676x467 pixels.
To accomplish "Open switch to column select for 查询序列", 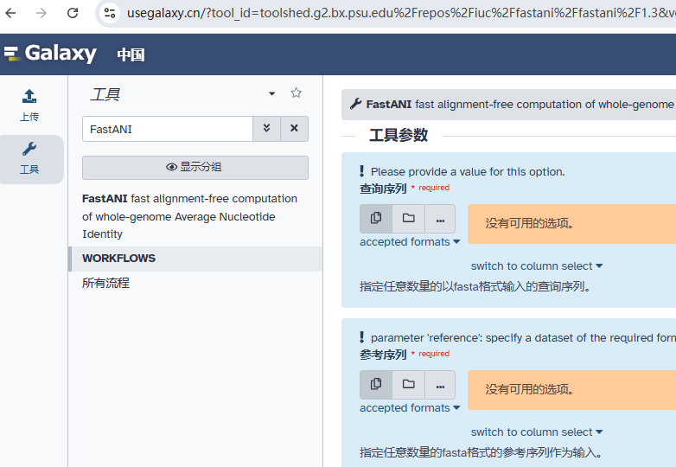I will point(537,266).
